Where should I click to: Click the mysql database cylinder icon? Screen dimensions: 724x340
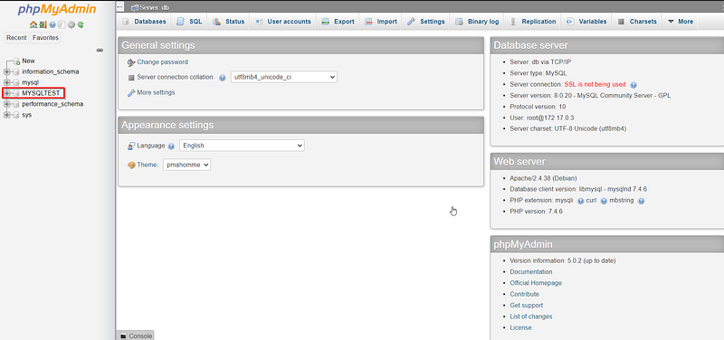click(x=16, y=82)
